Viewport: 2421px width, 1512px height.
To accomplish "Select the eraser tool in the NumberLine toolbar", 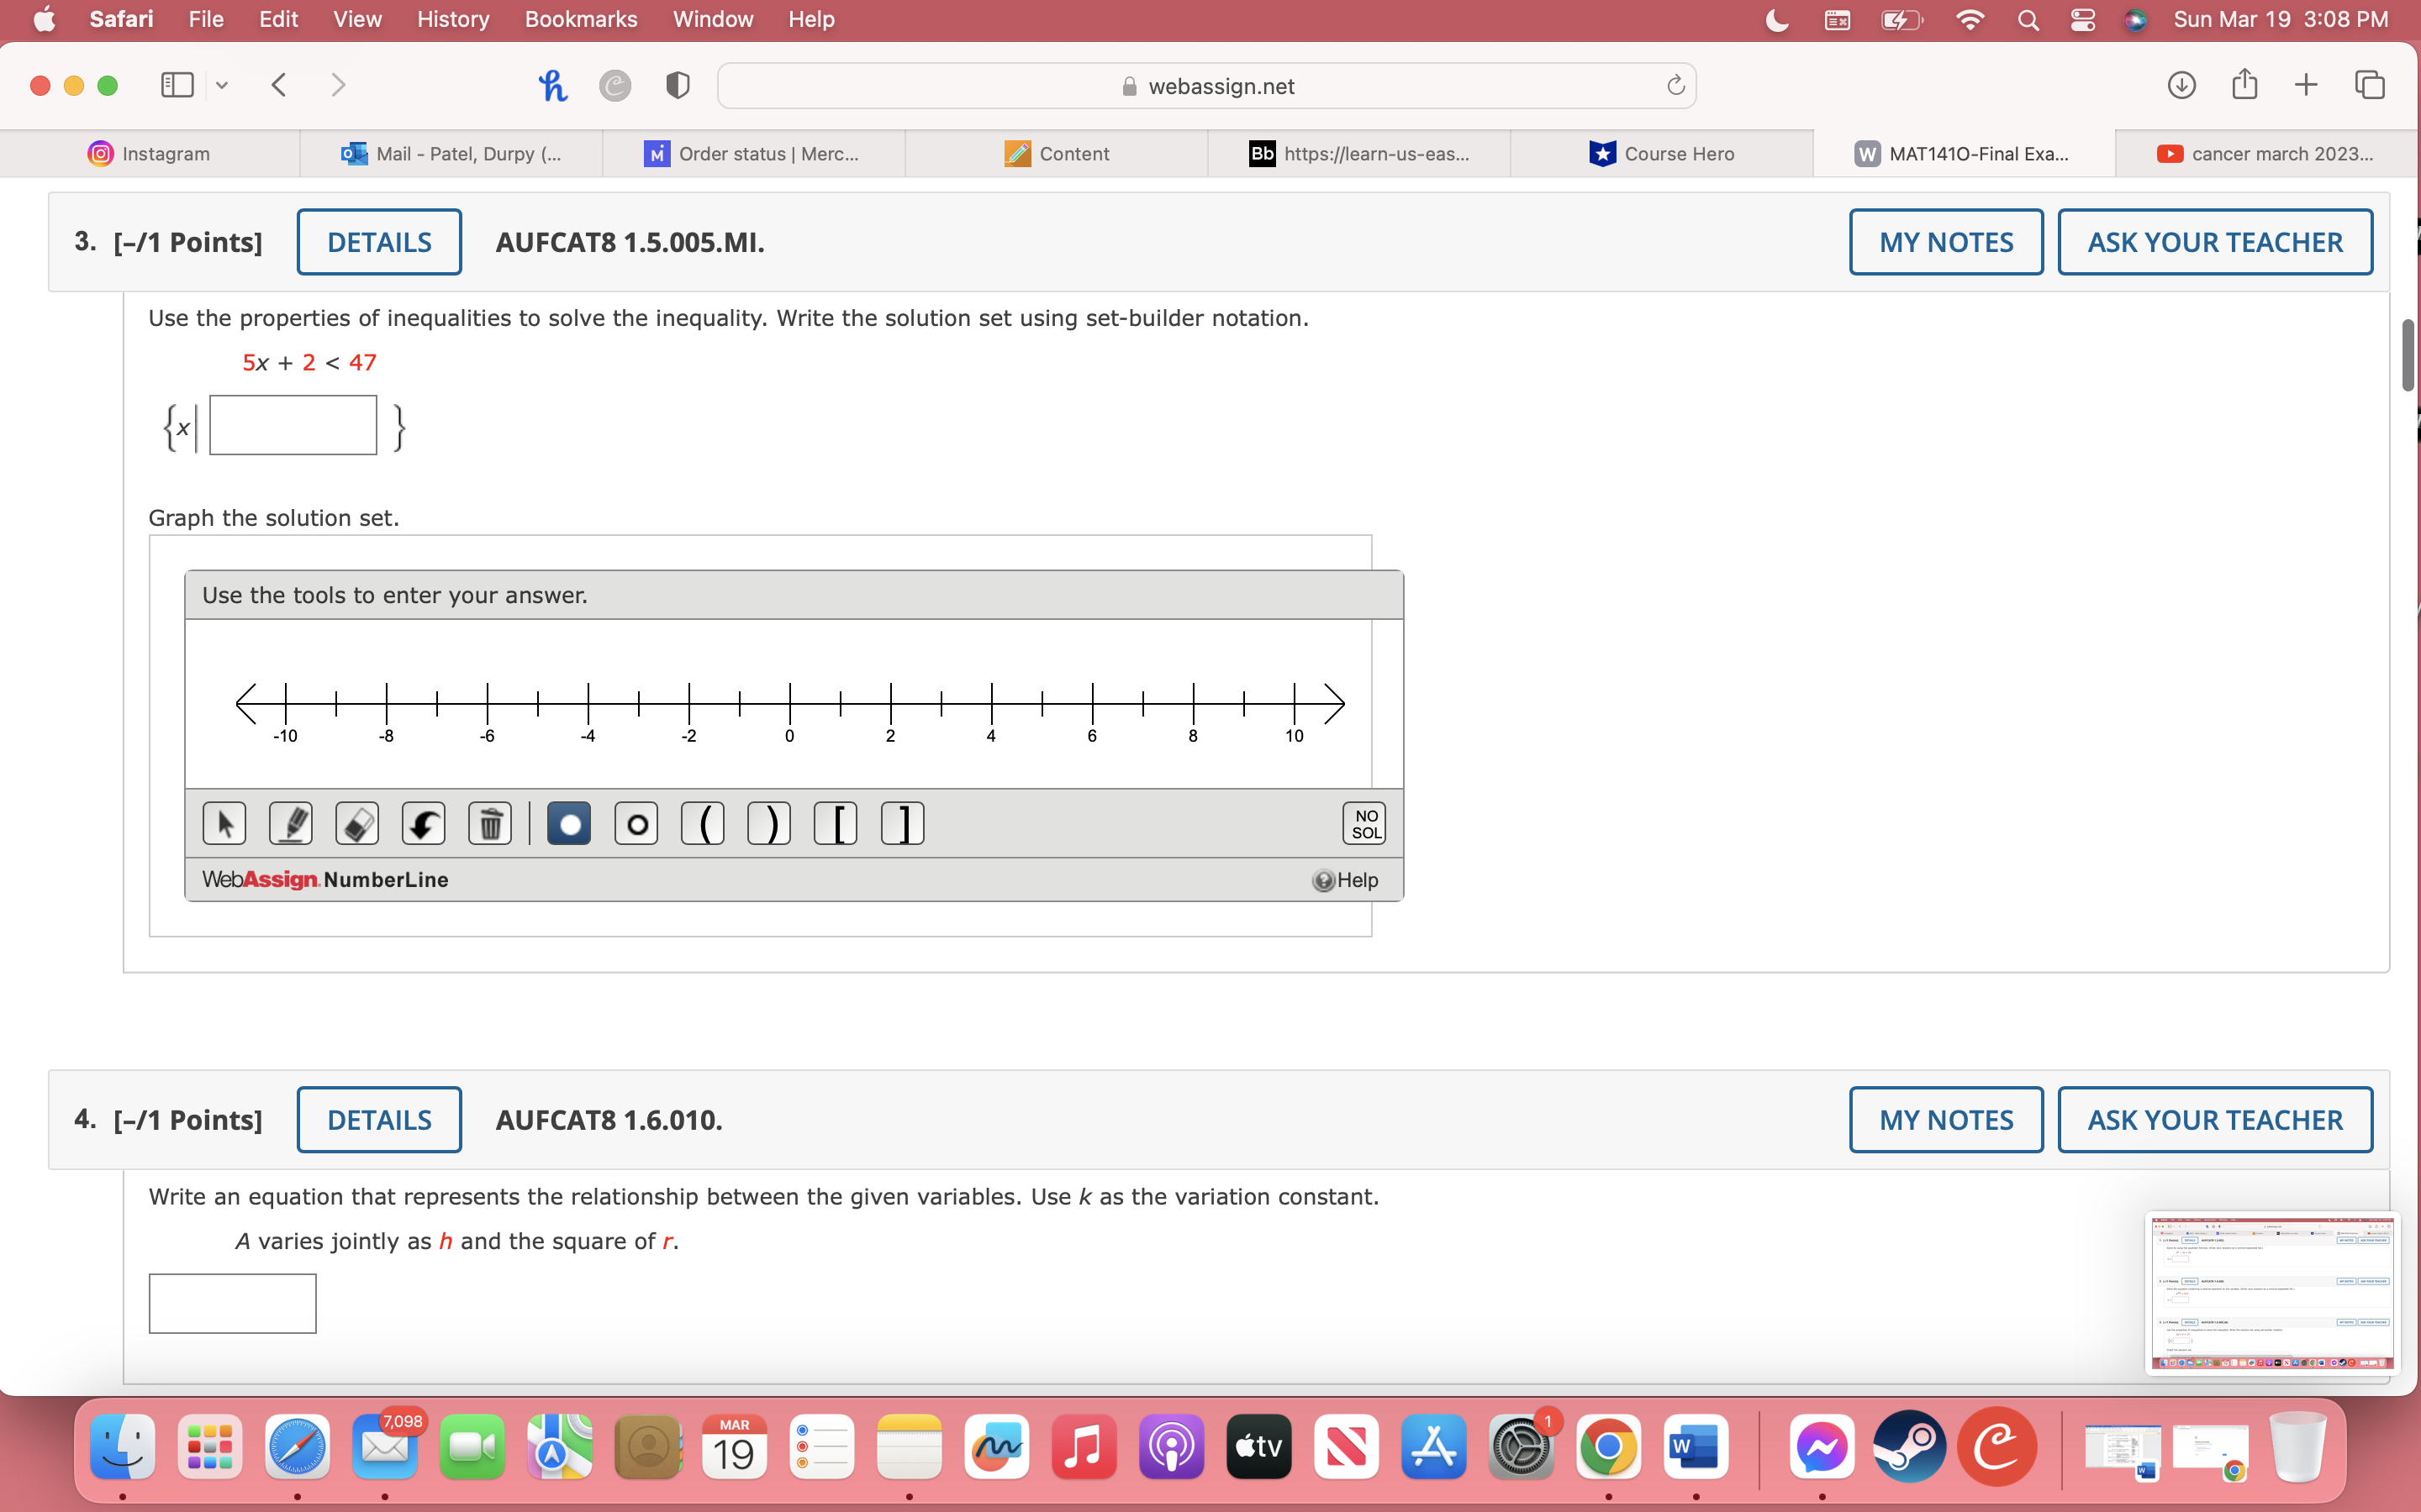I will pos(357,823).
